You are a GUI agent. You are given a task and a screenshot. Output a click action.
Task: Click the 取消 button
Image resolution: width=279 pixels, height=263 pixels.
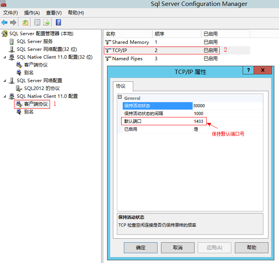pyautogui.click(x=177, y=247)
